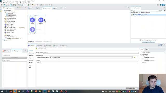Click the Collapse All icon in Package Explorer

click(18, 7)
